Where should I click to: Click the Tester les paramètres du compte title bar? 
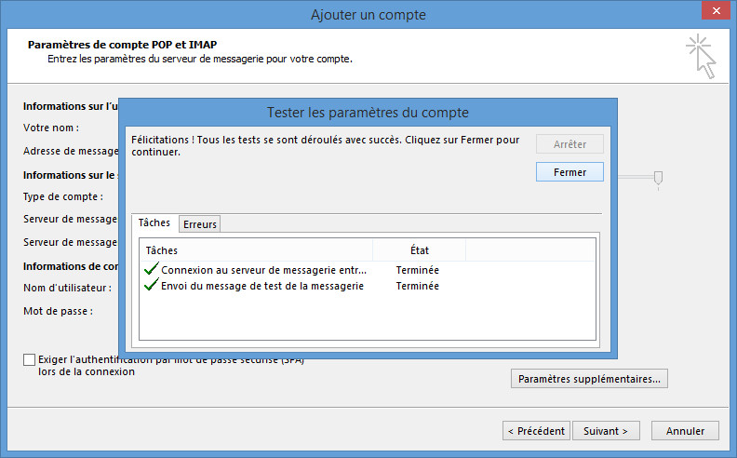point(368,113)
